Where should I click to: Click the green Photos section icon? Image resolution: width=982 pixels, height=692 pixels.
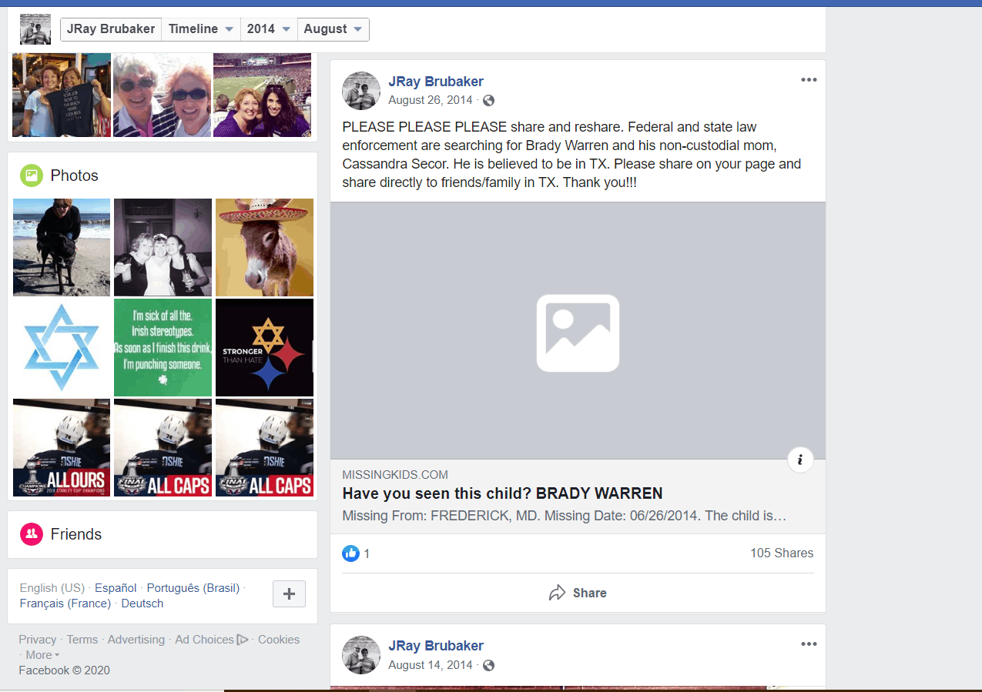click(32, 176)
